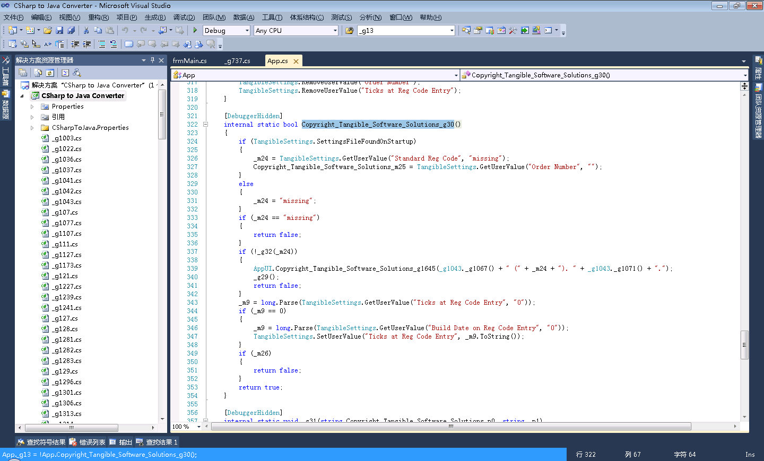Open 团队资源管理器 side tab on right

(x=758, y=111)
